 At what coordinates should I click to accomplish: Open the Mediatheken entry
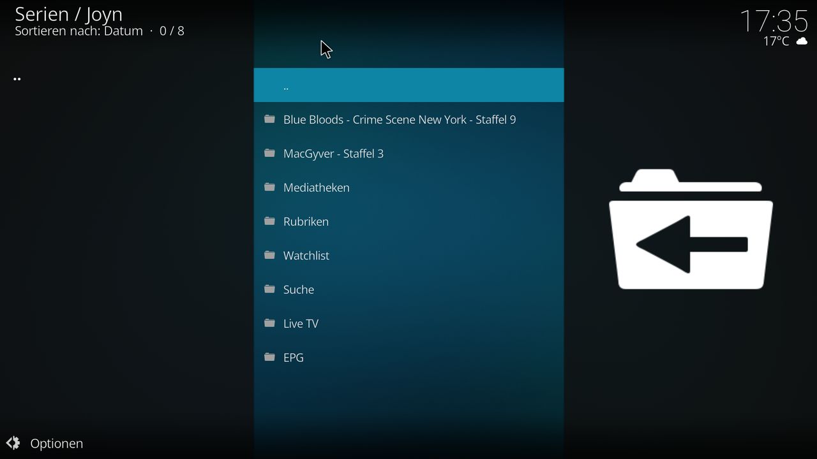point(408,187)
